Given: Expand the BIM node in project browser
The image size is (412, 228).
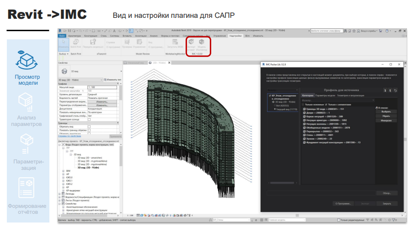Looking at the screenshot, I should [63, 171].
